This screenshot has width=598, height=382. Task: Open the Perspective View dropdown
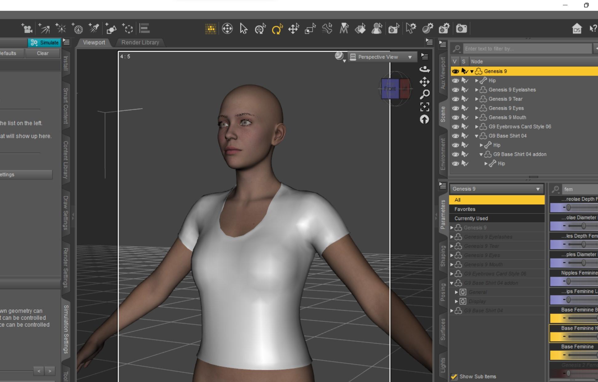click(382, 57)
